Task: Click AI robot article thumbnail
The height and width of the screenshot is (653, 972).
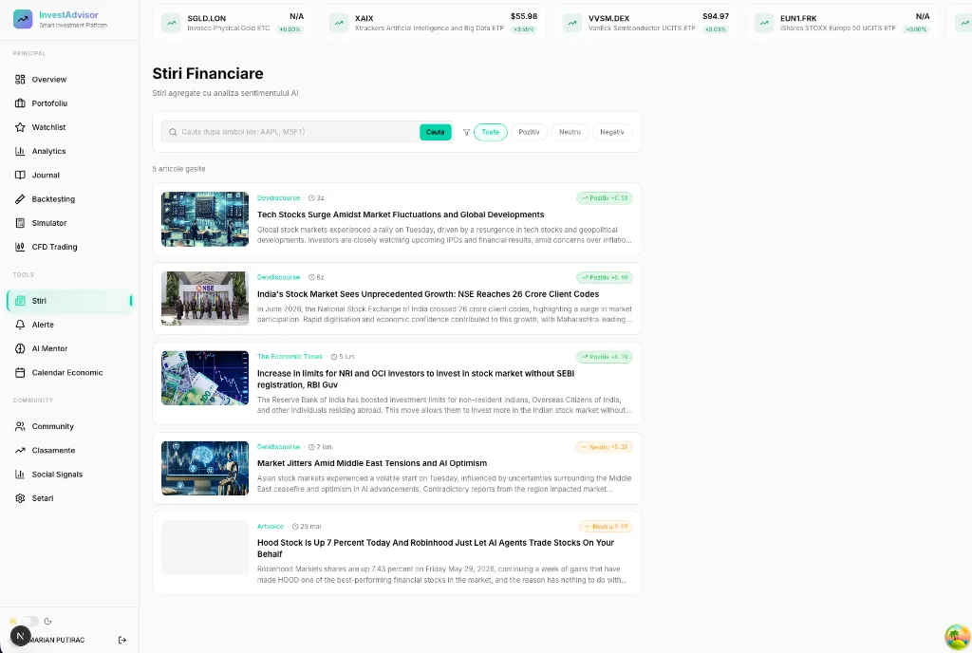Action: [x=205, y=468]
